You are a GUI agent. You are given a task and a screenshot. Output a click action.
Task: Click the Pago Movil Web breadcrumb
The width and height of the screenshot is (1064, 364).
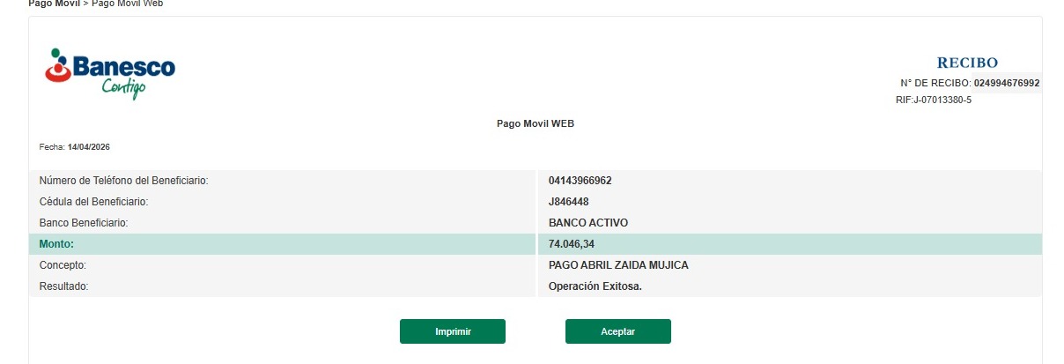127,4
